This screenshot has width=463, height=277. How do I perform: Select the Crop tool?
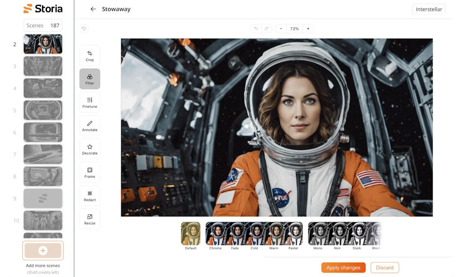point(90,56)
